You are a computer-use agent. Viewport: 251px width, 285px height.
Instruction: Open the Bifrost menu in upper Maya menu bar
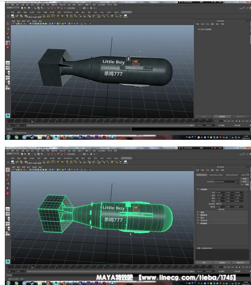click(x=110, y=5)
